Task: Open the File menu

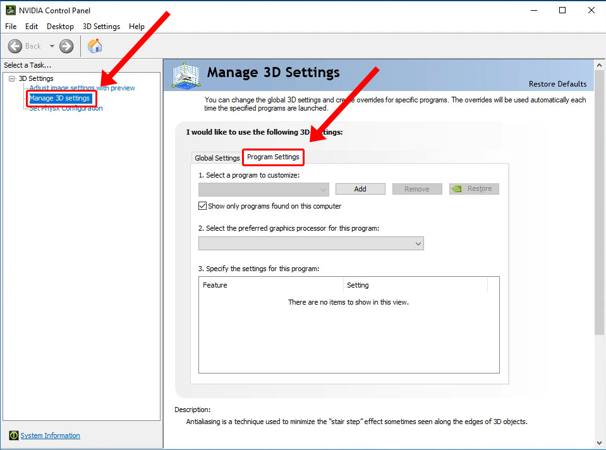Action: [11, 27]
